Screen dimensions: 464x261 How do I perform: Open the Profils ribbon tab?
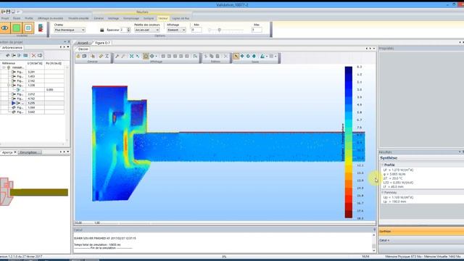29,18
